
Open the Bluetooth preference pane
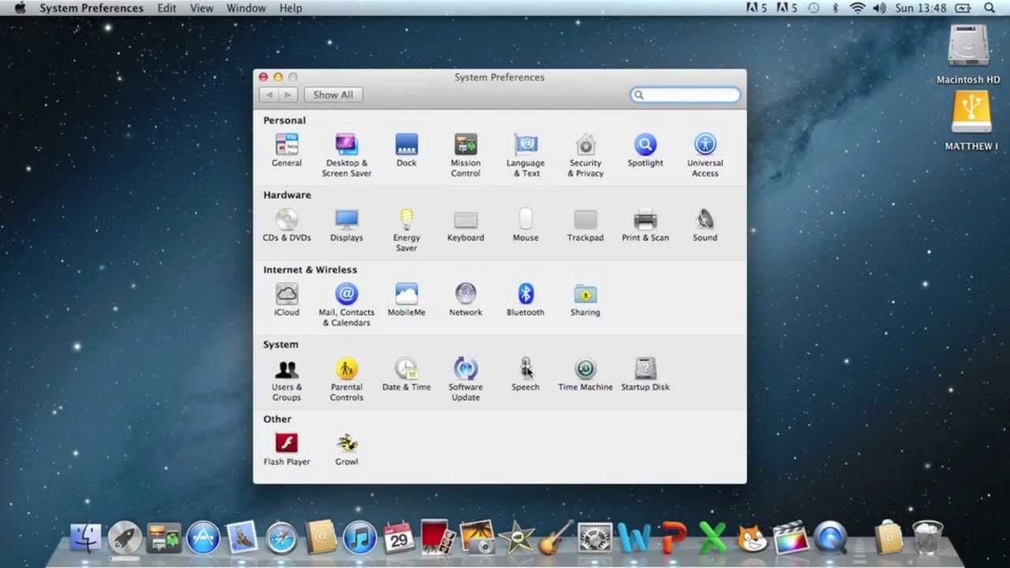click(526, 300)
